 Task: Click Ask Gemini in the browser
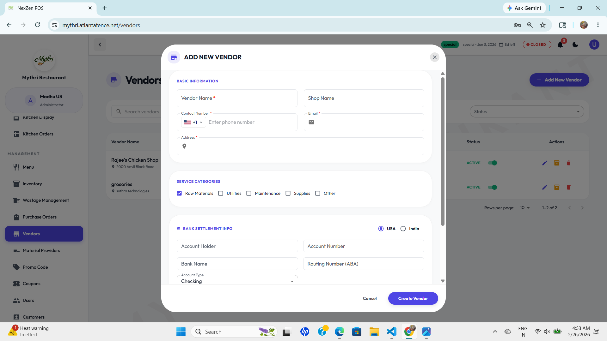point(524,8)
